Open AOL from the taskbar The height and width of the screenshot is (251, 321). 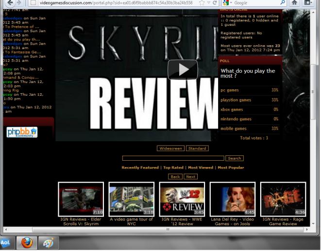pyautogui.click(x=6, y=243)
